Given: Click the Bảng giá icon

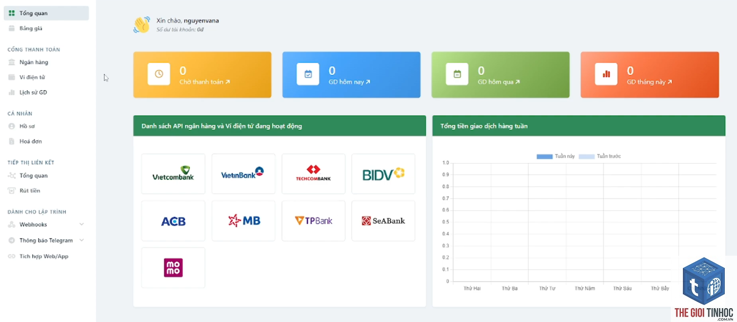Looking at the screenshot, I should (x=12, y=28).
